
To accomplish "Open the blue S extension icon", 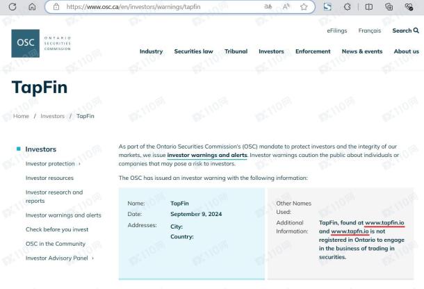I will (327, 7).
